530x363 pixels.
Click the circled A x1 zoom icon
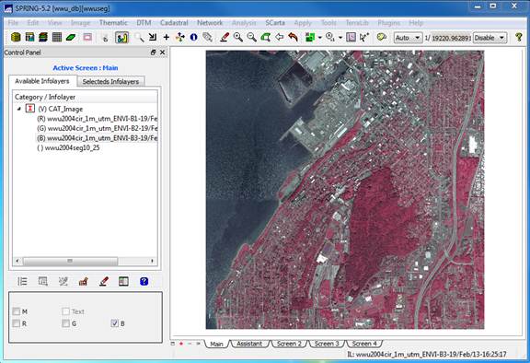click(330, 37)
